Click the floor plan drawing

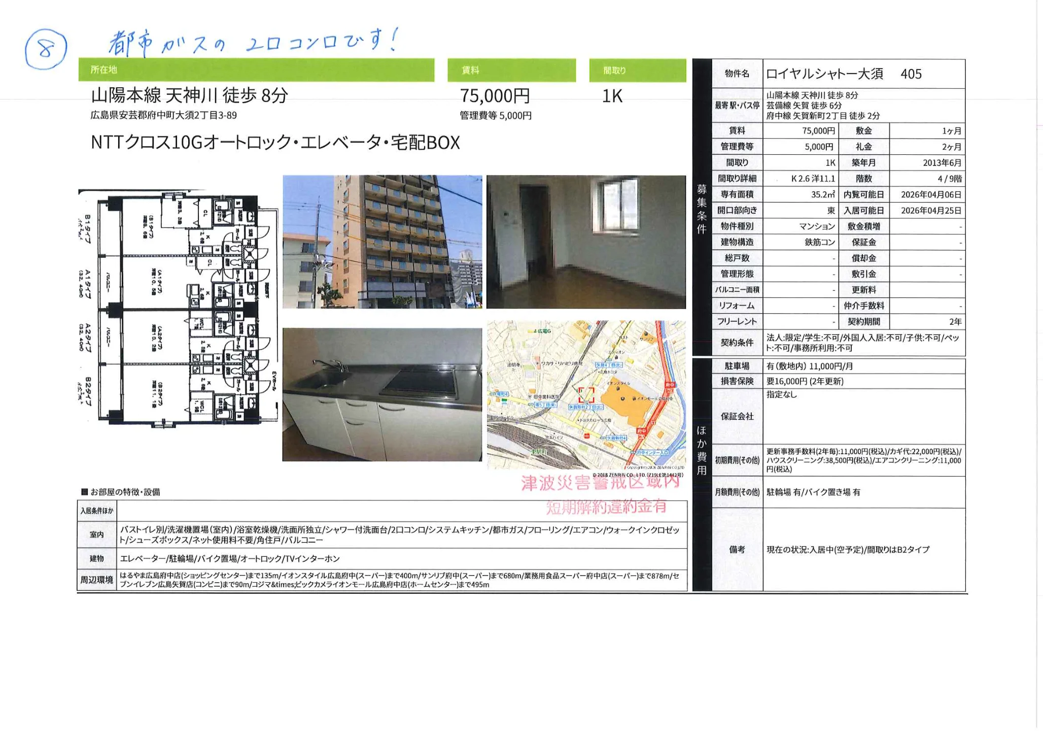coord(178,308)
